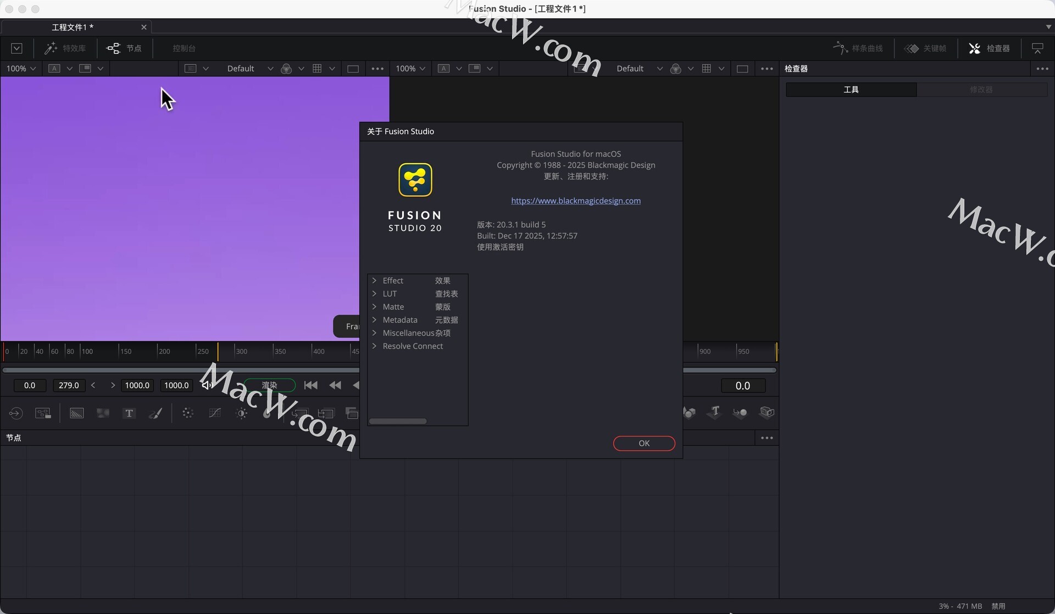
Task: Open left viewer 100% zoom dropdown
Action: pos(21,69)
